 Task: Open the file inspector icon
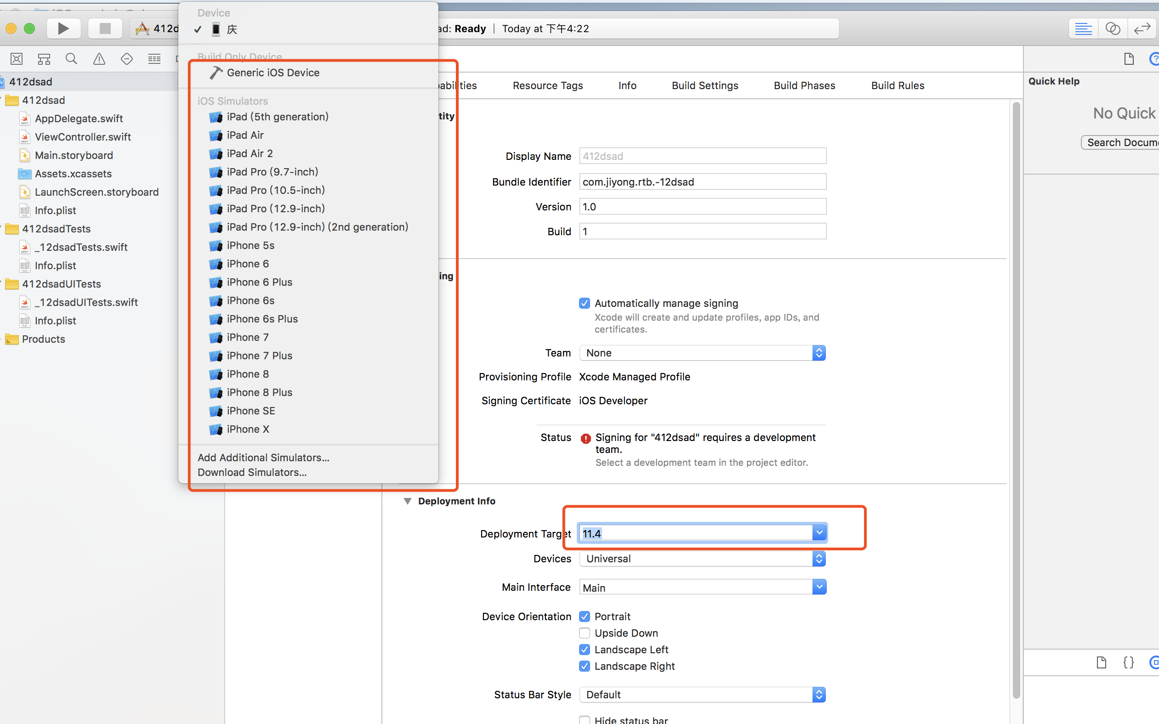tap(1129, 59)
